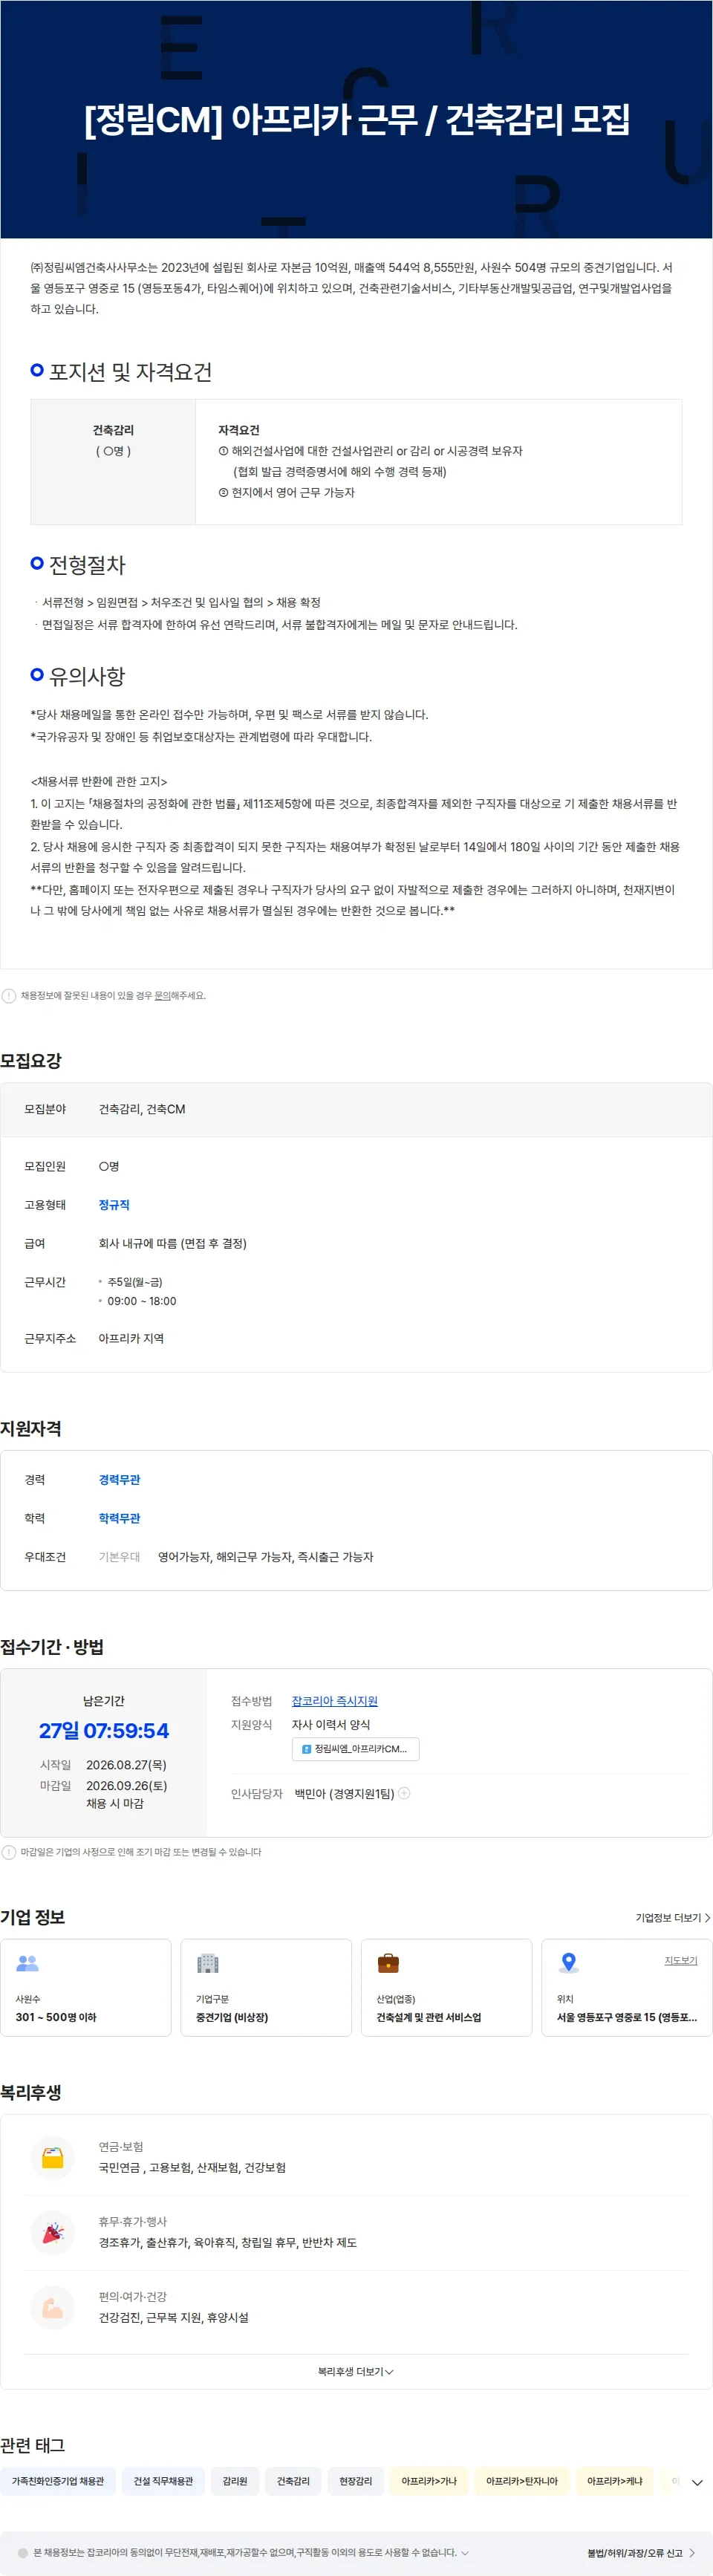Screen dimensions: 713x2576
Task: Click 현지에서 영어 근무 가능자 requirement text
Action: pyautogui.click(x=293, y=492)
